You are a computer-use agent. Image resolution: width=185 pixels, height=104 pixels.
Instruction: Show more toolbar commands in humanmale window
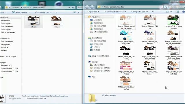tap(57, 12)
